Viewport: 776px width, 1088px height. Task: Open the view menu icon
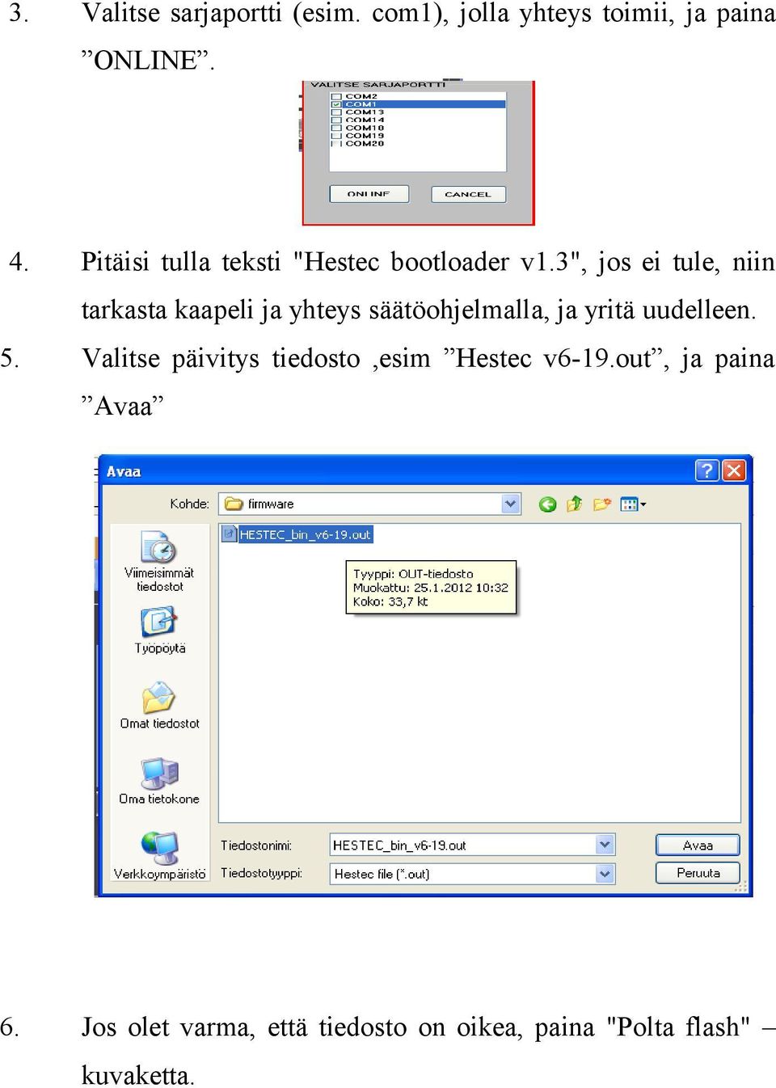pos(632,504)
